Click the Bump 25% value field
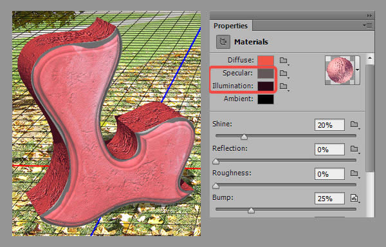The height and width of the screenshot is (247, 386). 329,199
